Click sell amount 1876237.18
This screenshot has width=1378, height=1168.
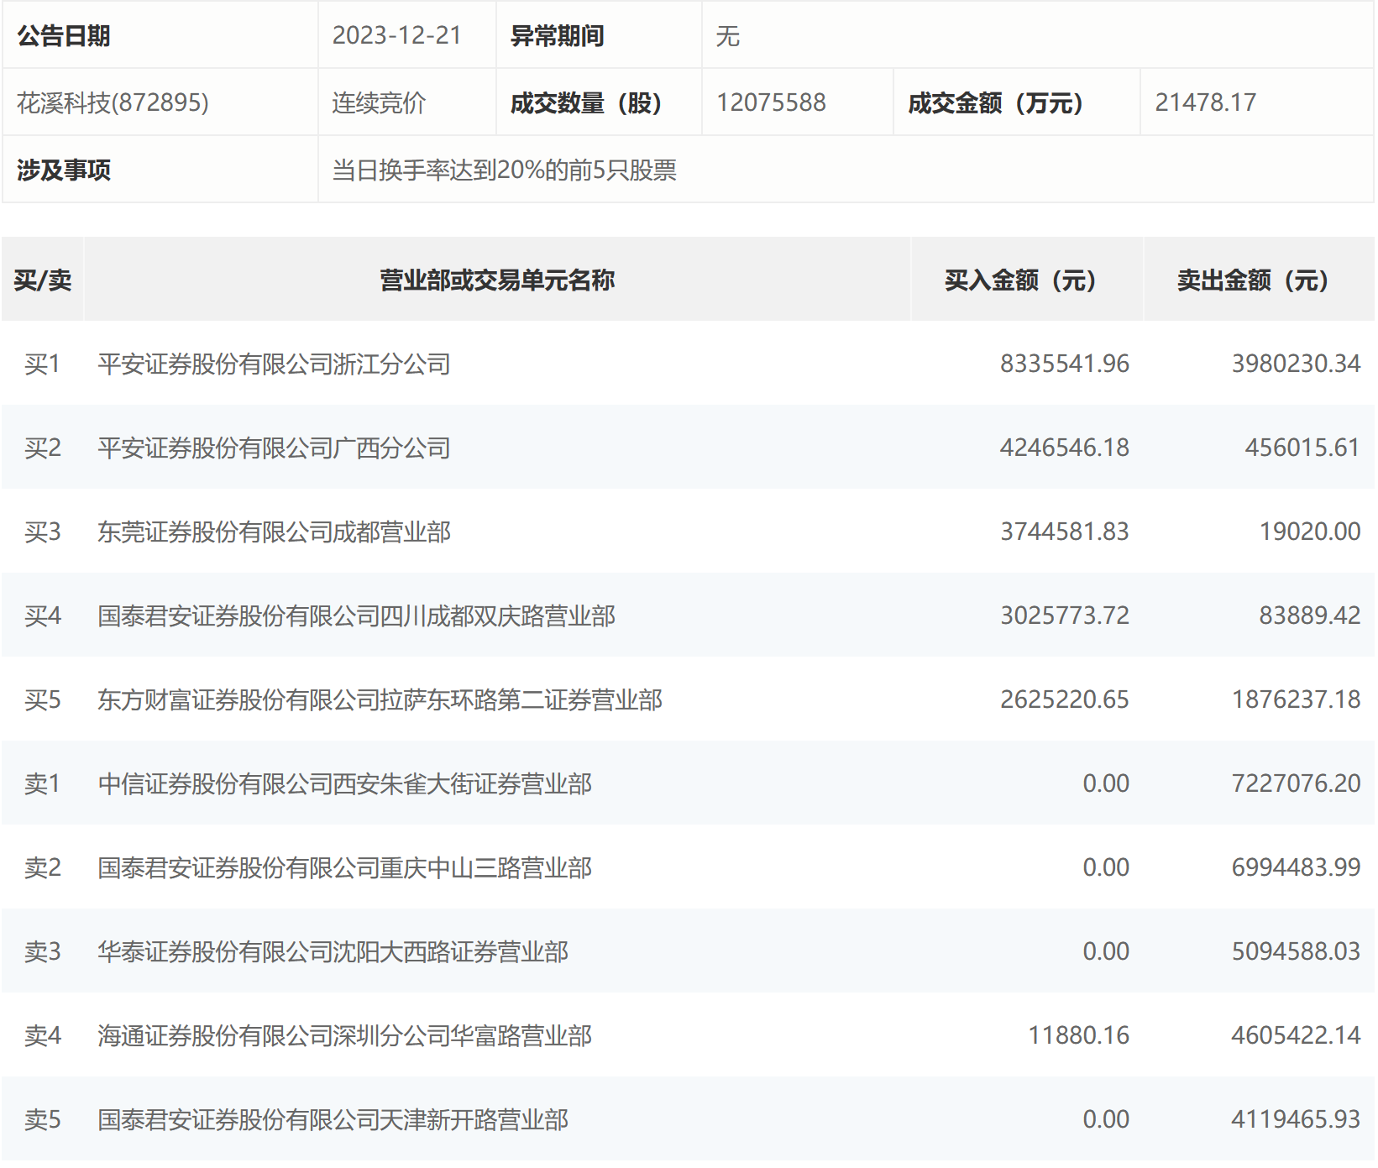[1296, 699]
